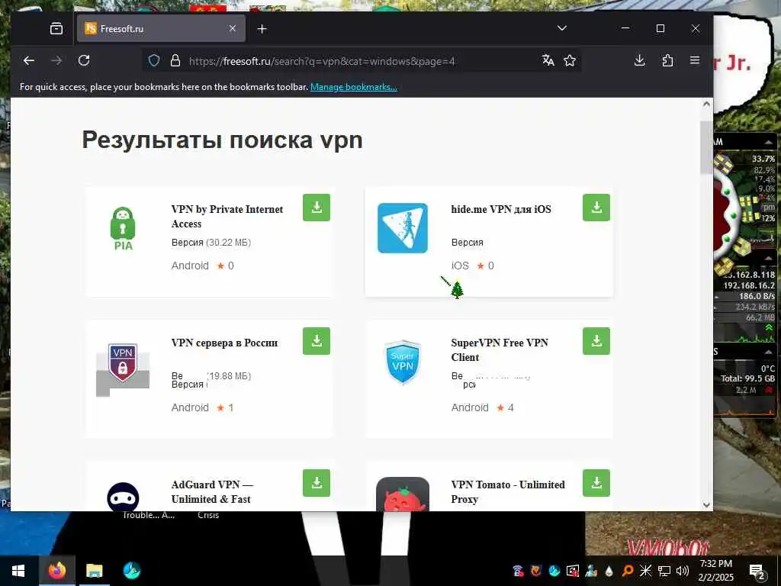Click the scrollbar down arrow
Screen dimensions: 781x586
(706, 505)
